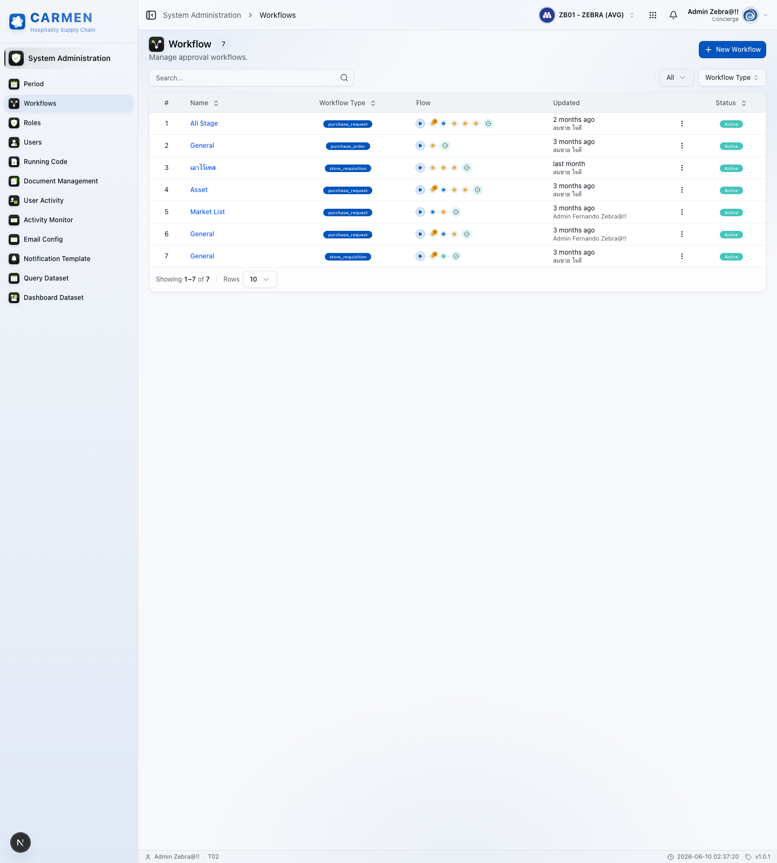Click the Activity Monitor icon
The image size is (777, 863).
click(x=14, y=220)
